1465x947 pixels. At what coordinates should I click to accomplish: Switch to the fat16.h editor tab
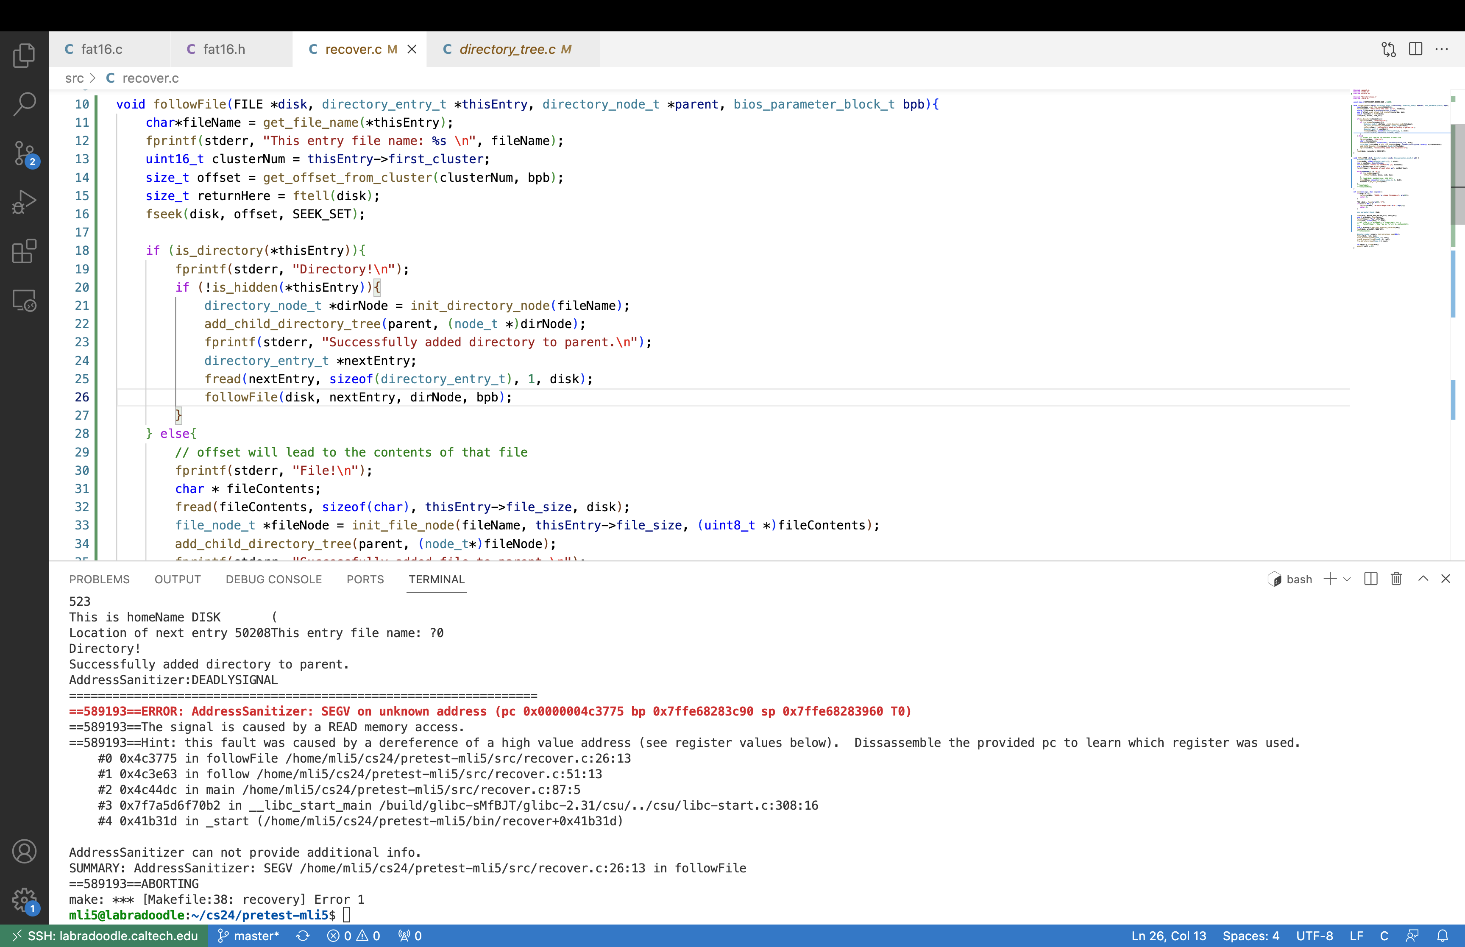coord(224,49)
